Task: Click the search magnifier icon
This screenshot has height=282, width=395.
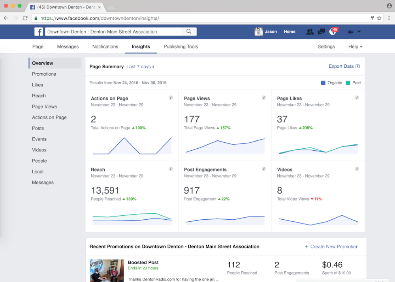Action: (x=189, y=32)
